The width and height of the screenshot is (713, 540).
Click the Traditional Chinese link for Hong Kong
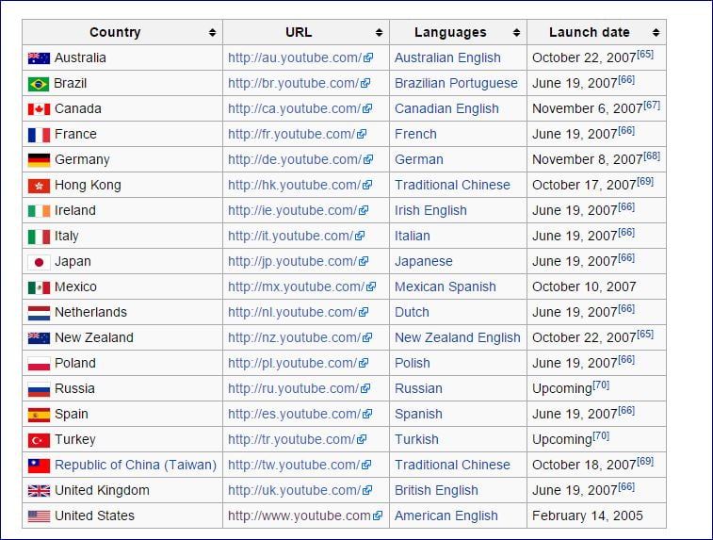pos(452,185)
